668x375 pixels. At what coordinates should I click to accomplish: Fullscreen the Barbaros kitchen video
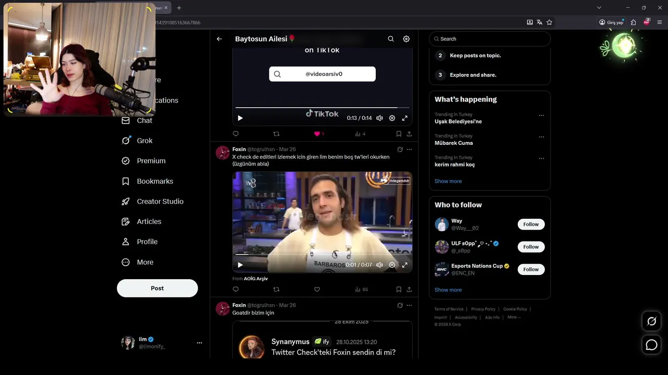(x=404, y=265)
